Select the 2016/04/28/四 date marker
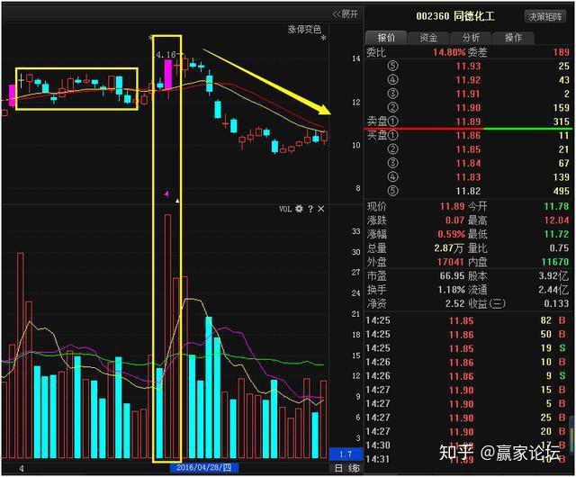 [204, 467]
